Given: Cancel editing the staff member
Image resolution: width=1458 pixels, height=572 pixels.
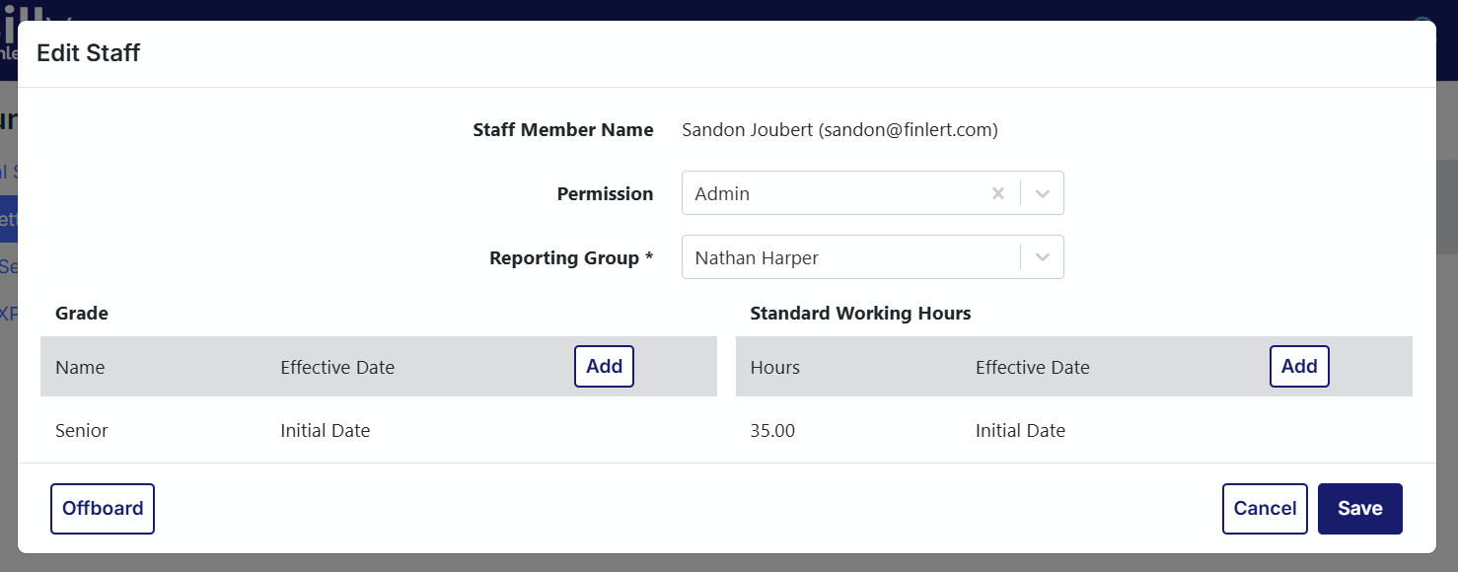Looking at the screenshot, I should pyautogui.click(x=1264, y=509).
